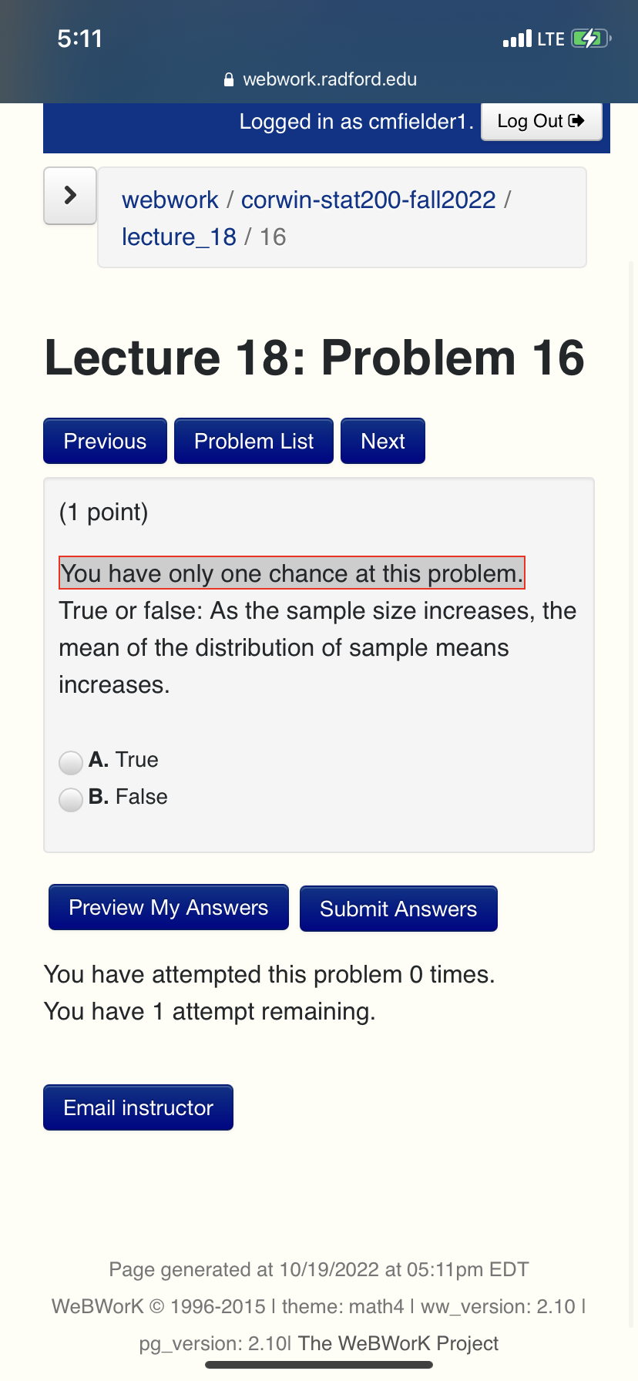Image resolution: width=638 pixels, height=1381 pixels.
Task: Preview My Answers before submitting
Action: 168,907
